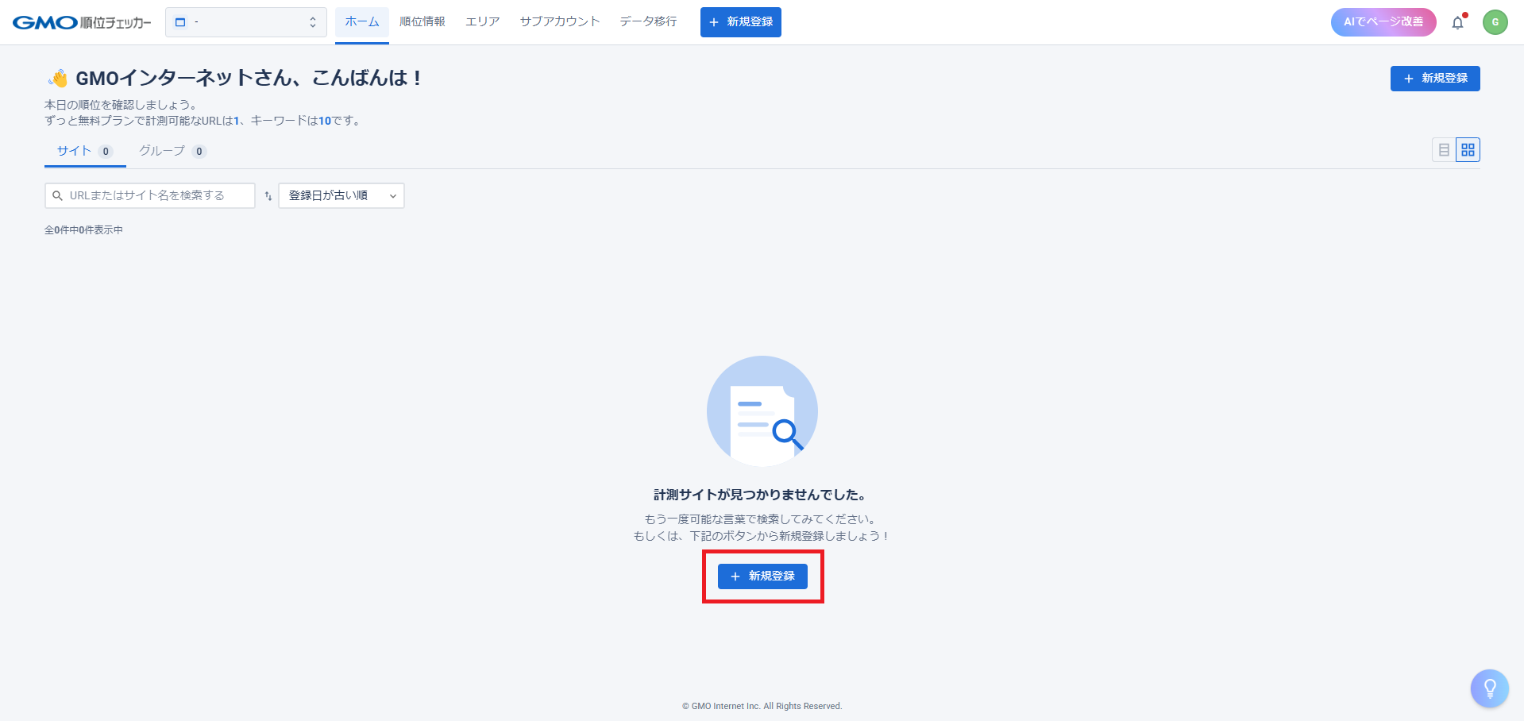Open the notifications bell
1524x721 pixels.
(x=1458, y=22)
